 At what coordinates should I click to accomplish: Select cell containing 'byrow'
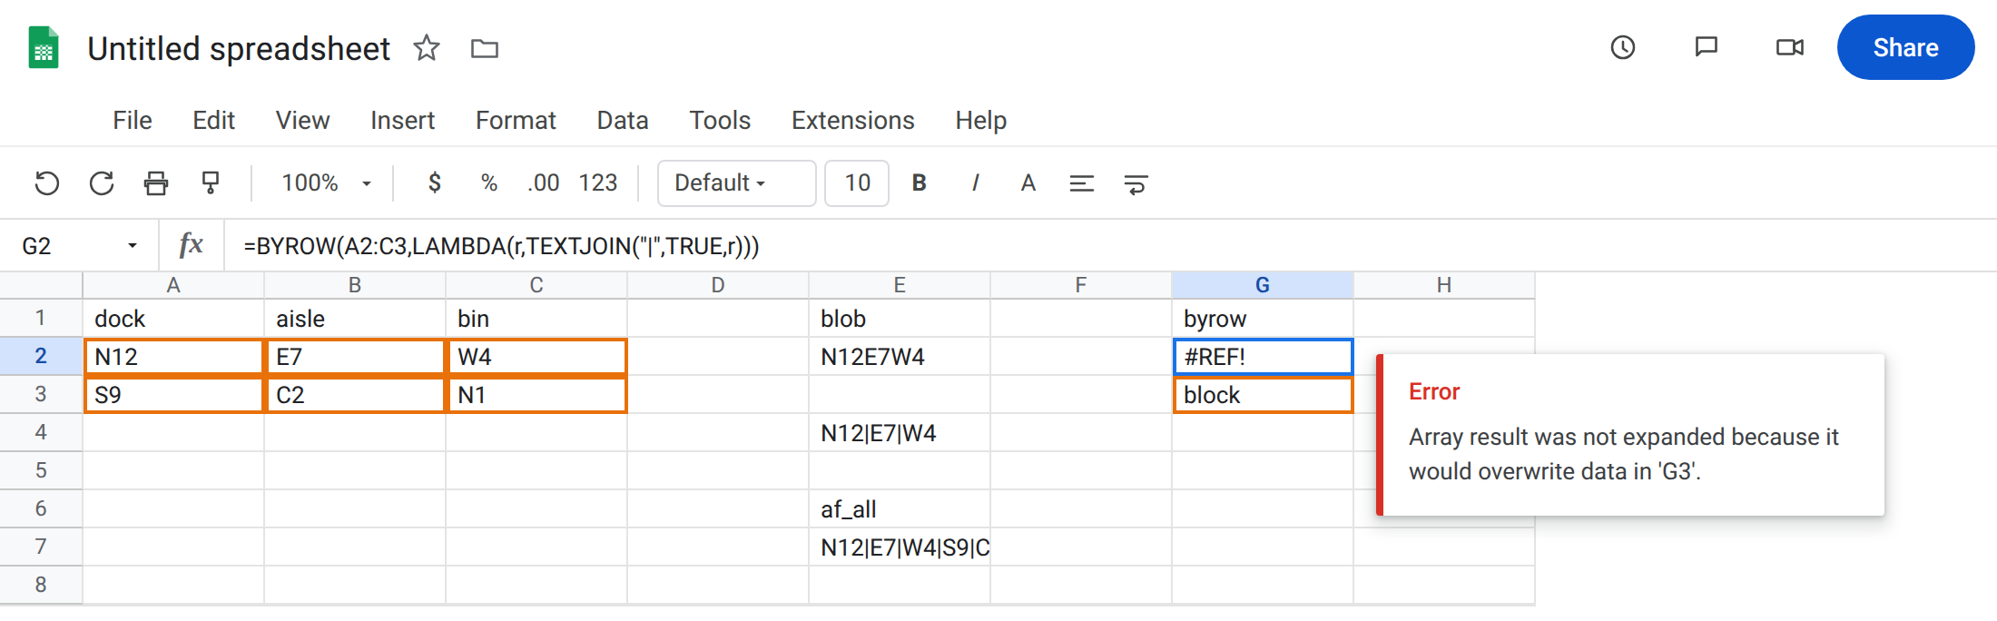[x=1263, y=319]
